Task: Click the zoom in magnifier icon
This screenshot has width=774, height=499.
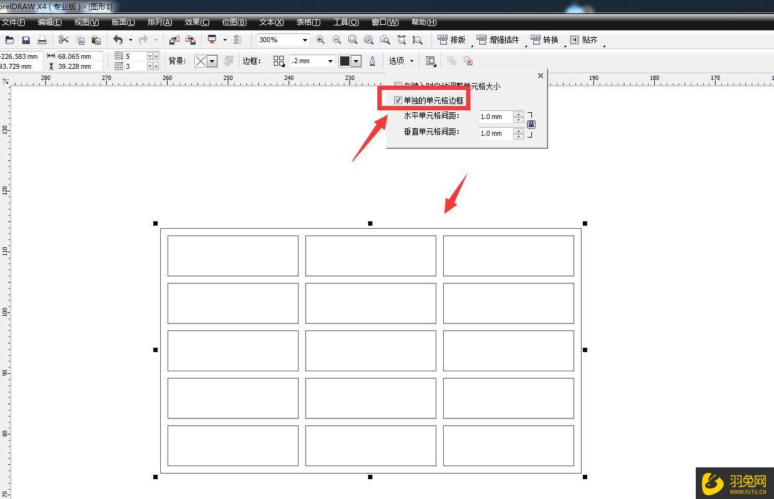Action: tap(320, 40)
